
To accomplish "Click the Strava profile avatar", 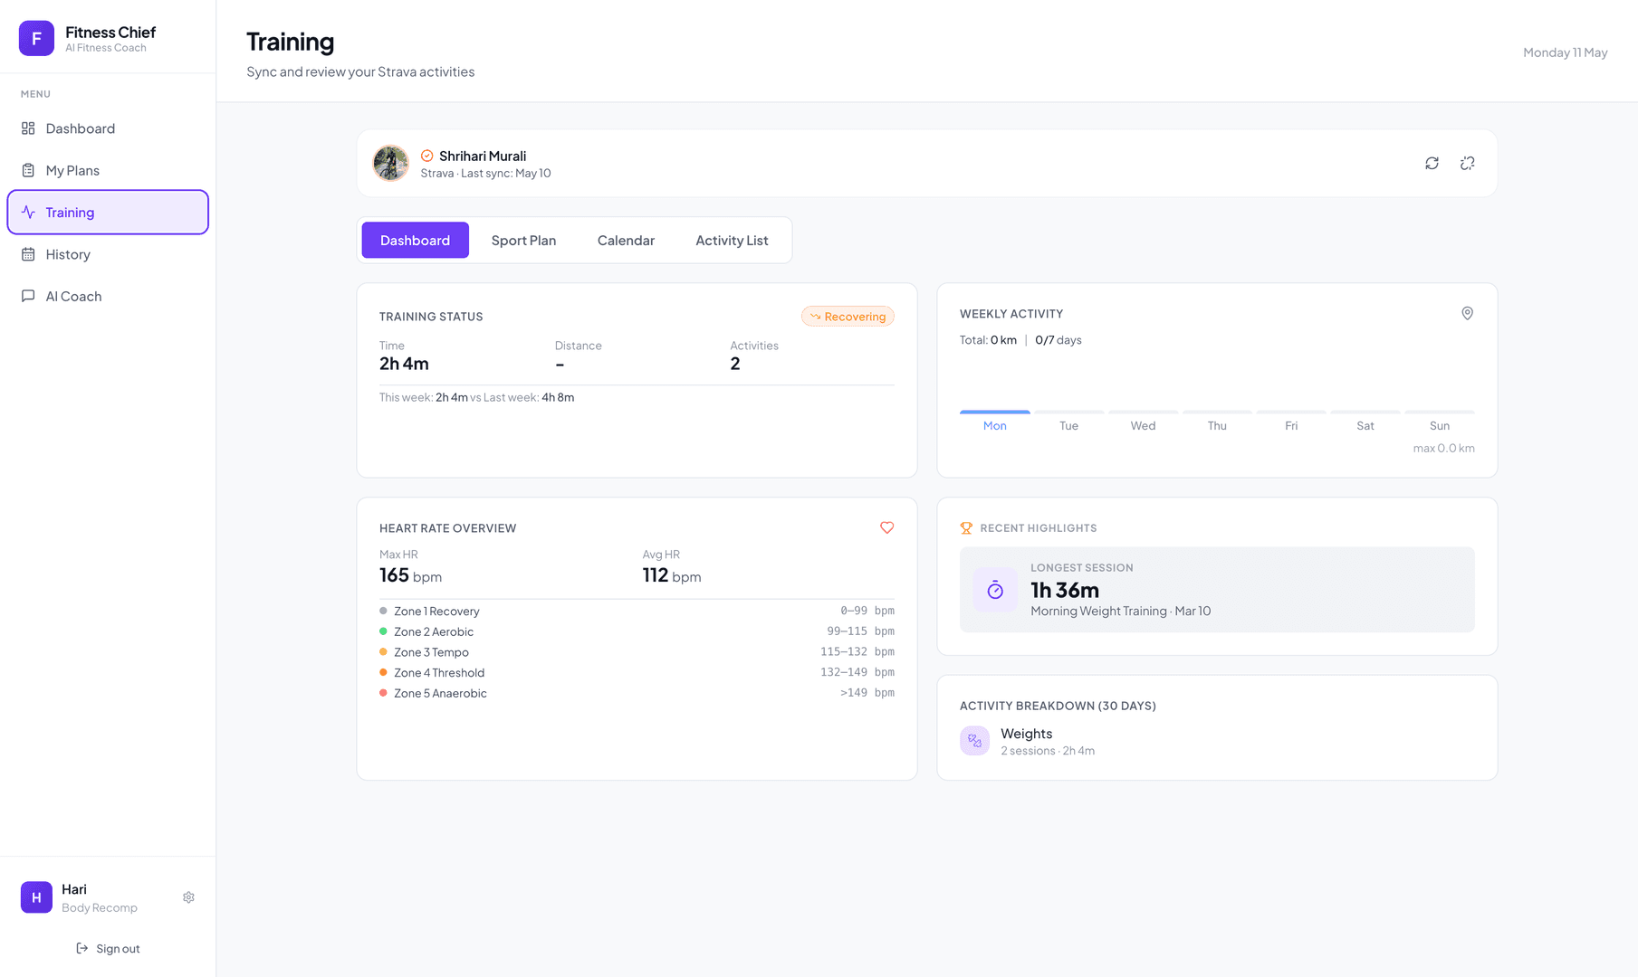I will [x=391, y=163].
